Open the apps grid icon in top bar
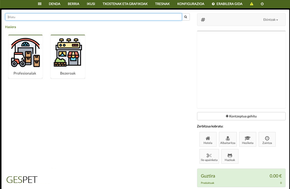Viewport: 290px width, 189px height. pos(40,4)
